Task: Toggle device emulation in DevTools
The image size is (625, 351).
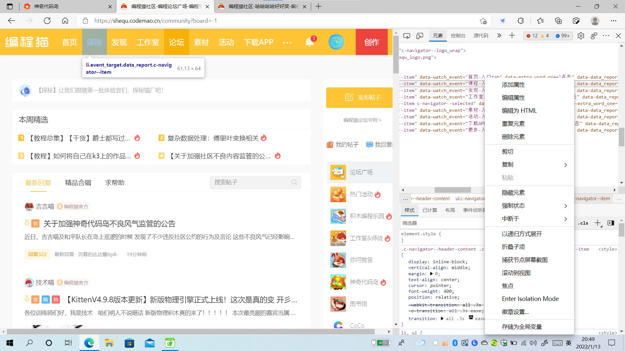Action: 420,36
